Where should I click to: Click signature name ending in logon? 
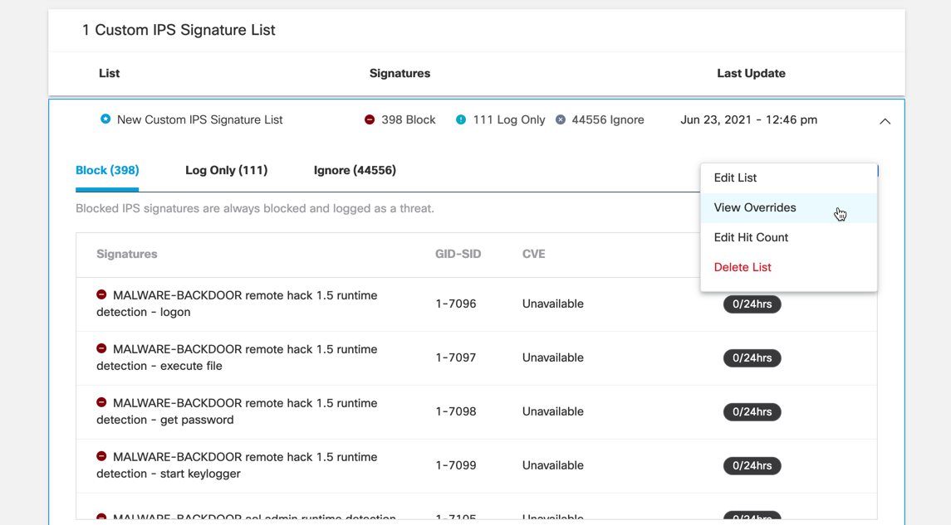238,304
